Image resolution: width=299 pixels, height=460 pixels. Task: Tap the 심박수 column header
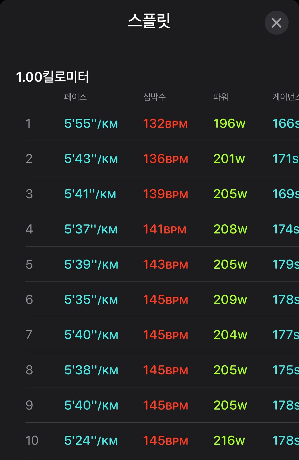155,97
